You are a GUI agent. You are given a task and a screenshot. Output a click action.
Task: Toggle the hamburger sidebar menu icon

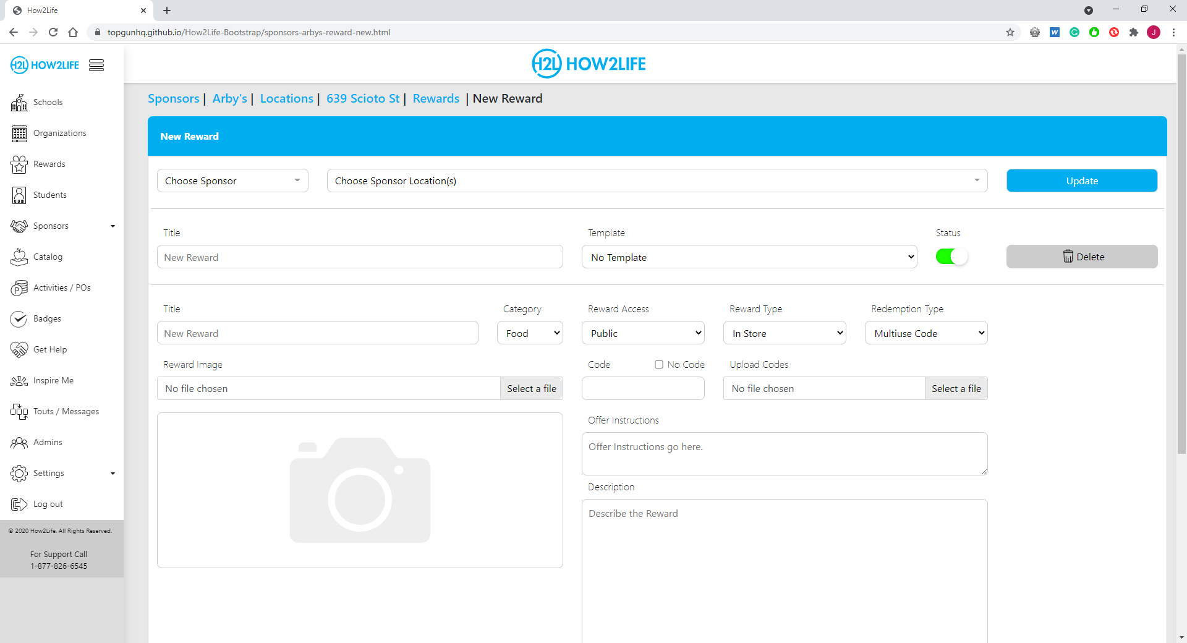[96, 66]
